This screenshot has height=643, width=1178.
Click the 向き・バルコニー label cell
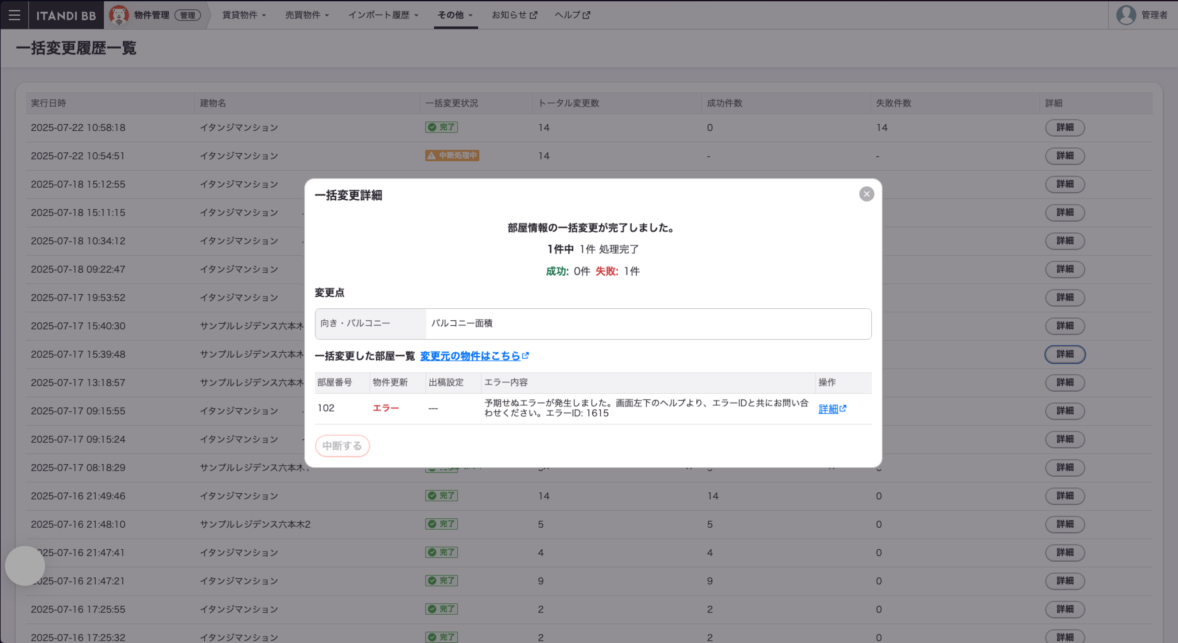pyautogui.click(x=370, y=324)
